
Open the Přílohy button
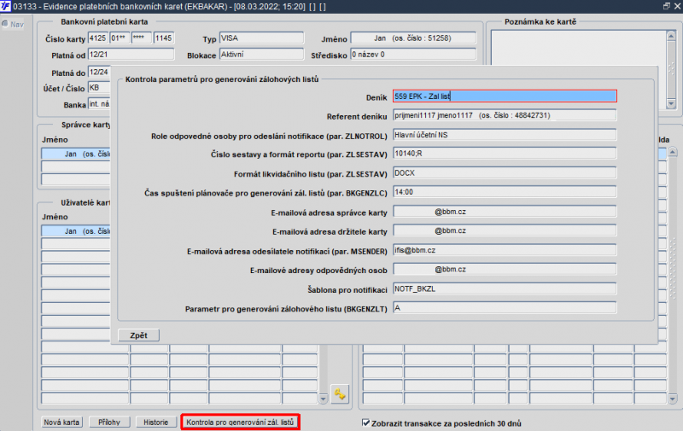click(x=109, y=422)
